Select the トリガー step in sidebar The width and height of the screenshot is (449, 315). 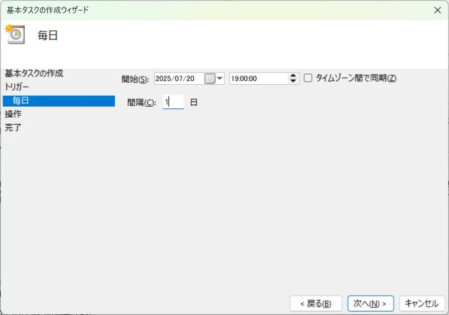coord(17,87)
